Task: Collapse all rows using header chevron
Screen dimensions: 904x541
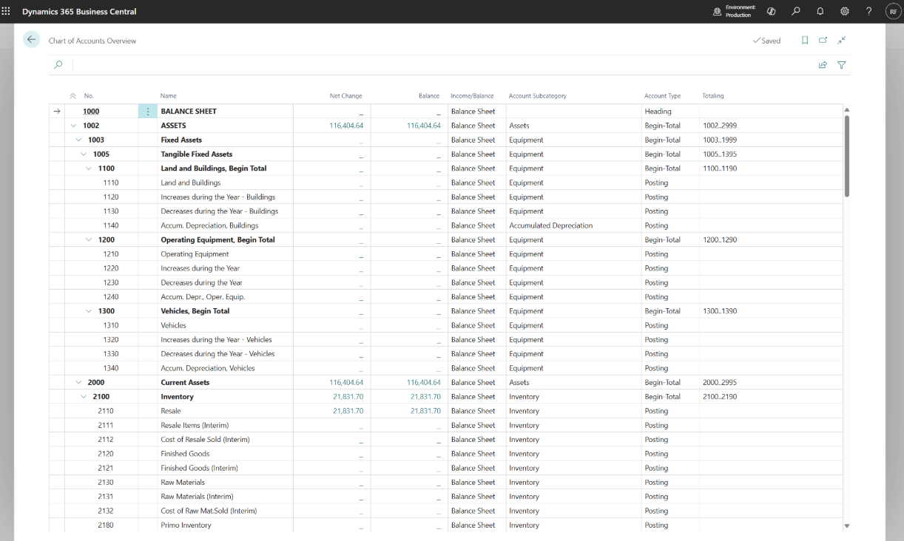Action: pos(72,96)
